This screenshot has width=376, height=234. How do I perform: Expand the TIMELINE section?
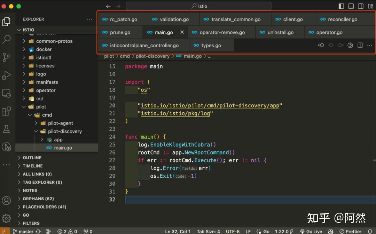pyautogui.click(x=33, y=166)
